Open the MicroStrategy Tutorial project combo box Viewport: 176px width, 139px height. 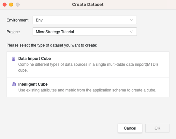pyautogui.click(x=85, y=32)
